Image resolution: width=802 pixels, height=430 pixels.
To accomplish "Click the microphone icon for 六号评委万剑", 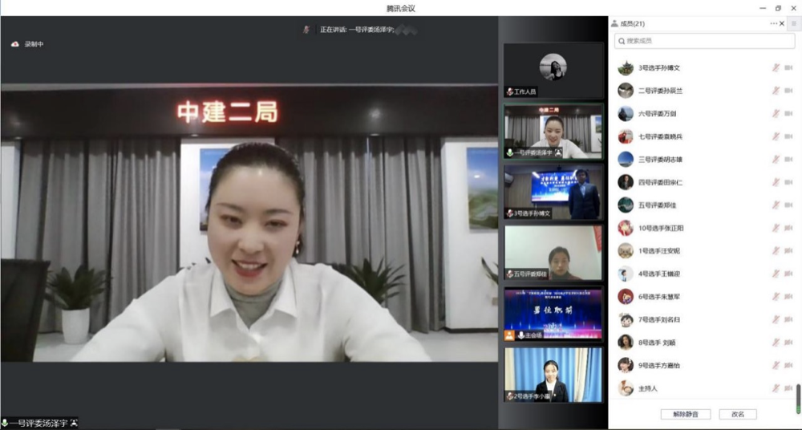I will click(x=776, y=114).
